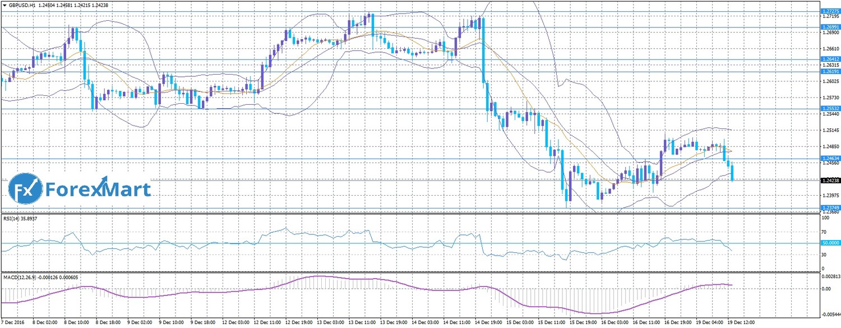This screenshot has height=328, width=841.
Task: Click the ForexMart FX logo icon
Action: point(26,190)
